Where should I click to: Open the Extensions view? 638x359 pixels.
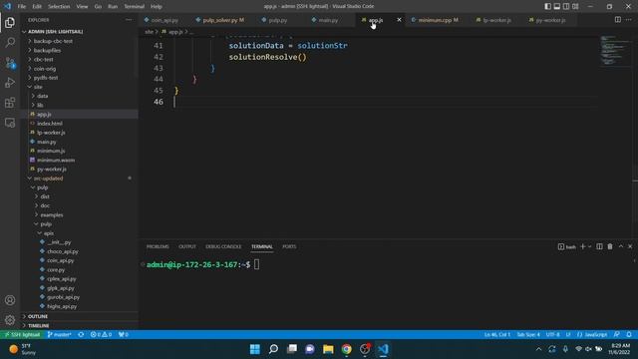click(10, 103)
